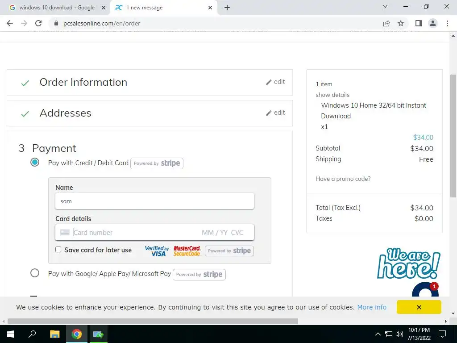This screenshot has height=343, width=457.
Task: Expand 'show details' in order summary
Action: pos(332,95)
